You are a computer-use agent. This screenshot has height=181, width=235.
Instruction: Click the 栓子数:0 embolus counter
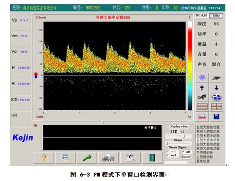150,128
